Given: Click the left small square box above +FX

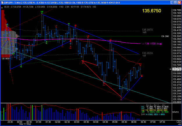Looking at the screenshot, I should pyautogui.click(x=178, y=122).
